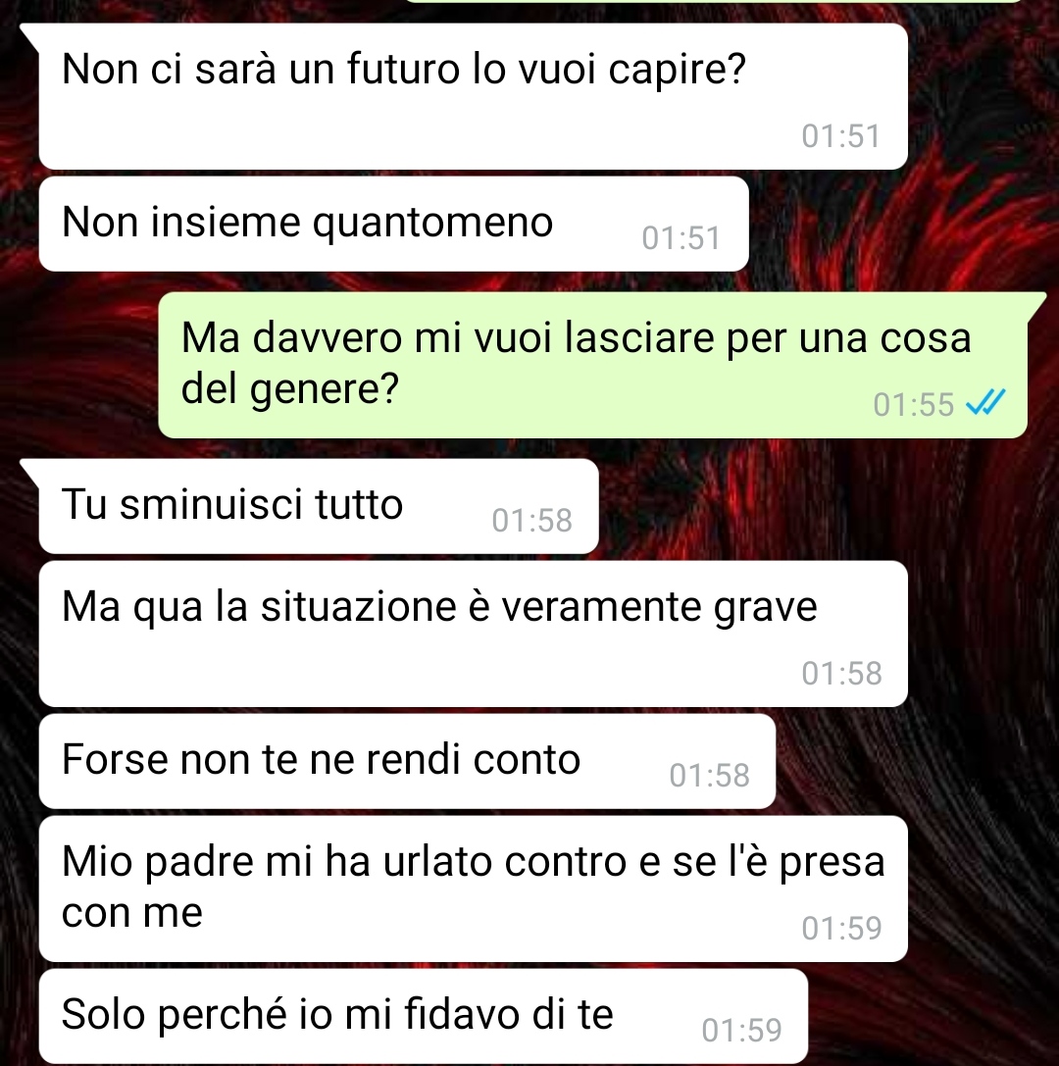Tap the word 'genere?' in the green message
1059x1066 pixels.
(x=324, y=389)
